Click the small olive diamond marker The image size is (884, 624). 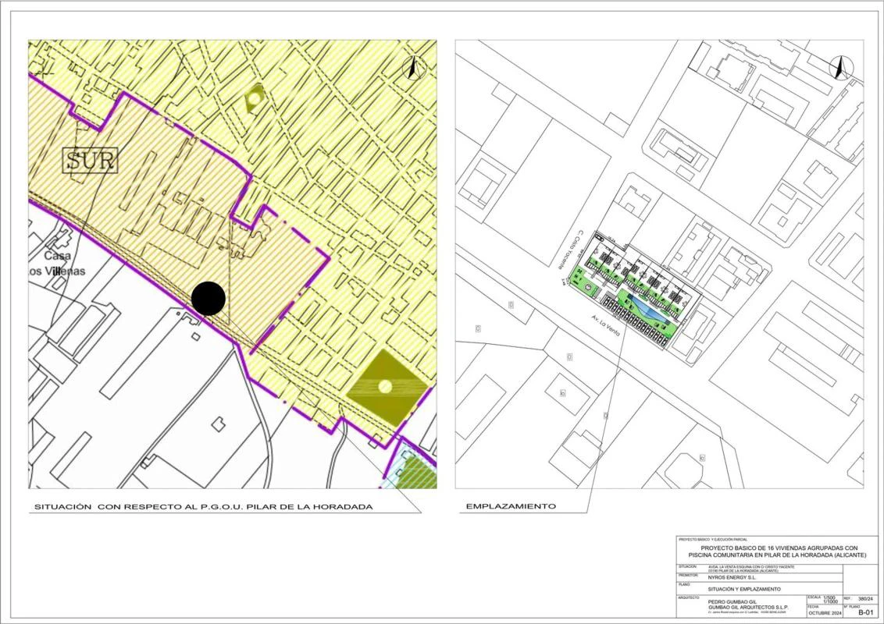coord(255,99)
